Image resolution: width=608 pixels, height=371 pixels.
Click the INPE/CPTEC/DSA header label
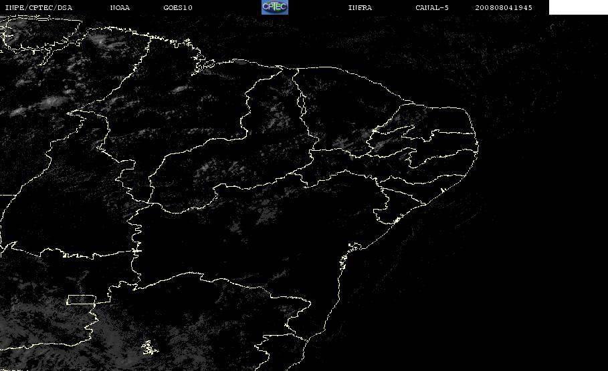(x=39, y=8)
